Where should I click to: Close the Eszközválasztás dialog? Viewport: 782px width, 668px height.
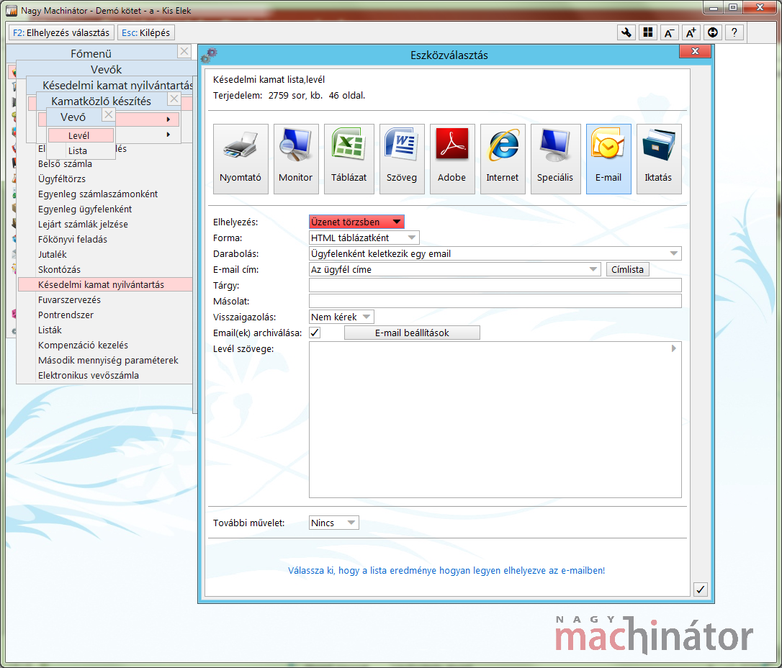(695, 51)
